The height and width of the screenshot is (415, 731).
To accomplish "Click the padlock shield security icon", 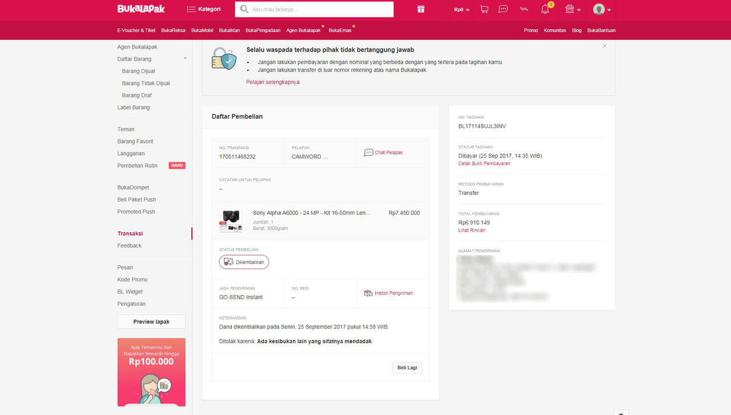I will click(x=223, y=58).
